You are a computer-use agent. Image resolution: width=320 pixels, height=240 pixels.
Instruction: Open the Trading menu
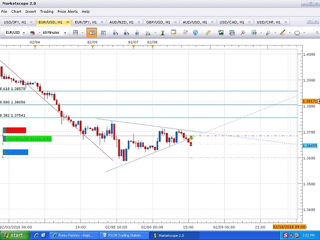[47, 12]
